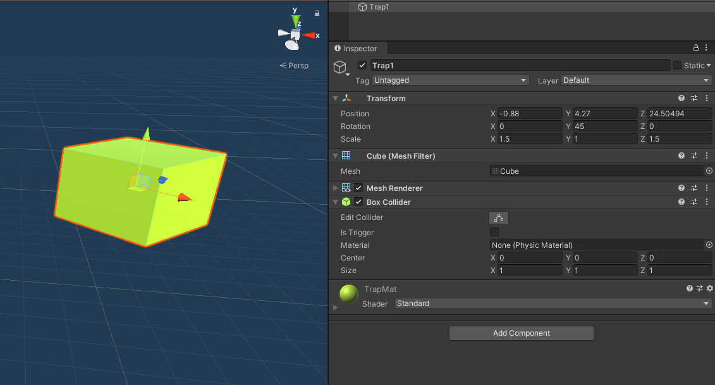Open the Physic Material object picker
Image resolution: width=715 pixels, height=385 pixels.
(709, 245)
